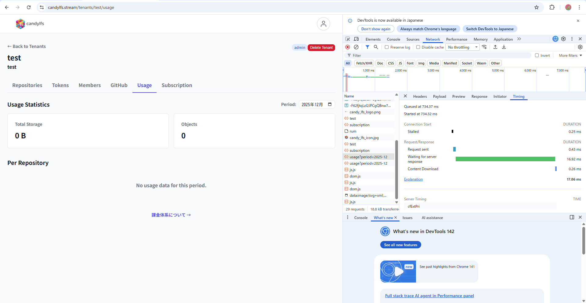Tick the Invert filter checkbox
The width and height of the screenshot is (586, 303).
[x=537, y=56]
